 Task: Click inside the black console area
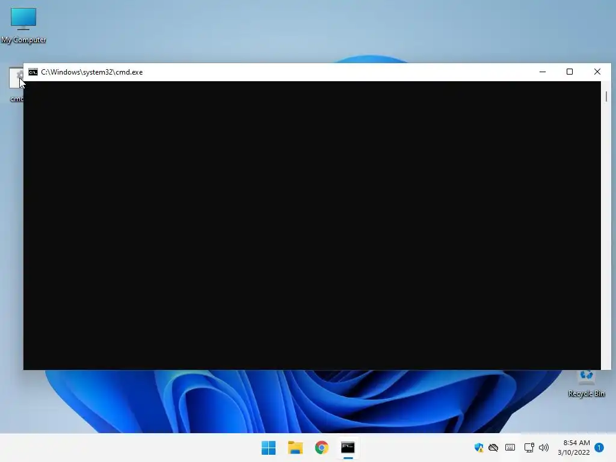point(312,226)
